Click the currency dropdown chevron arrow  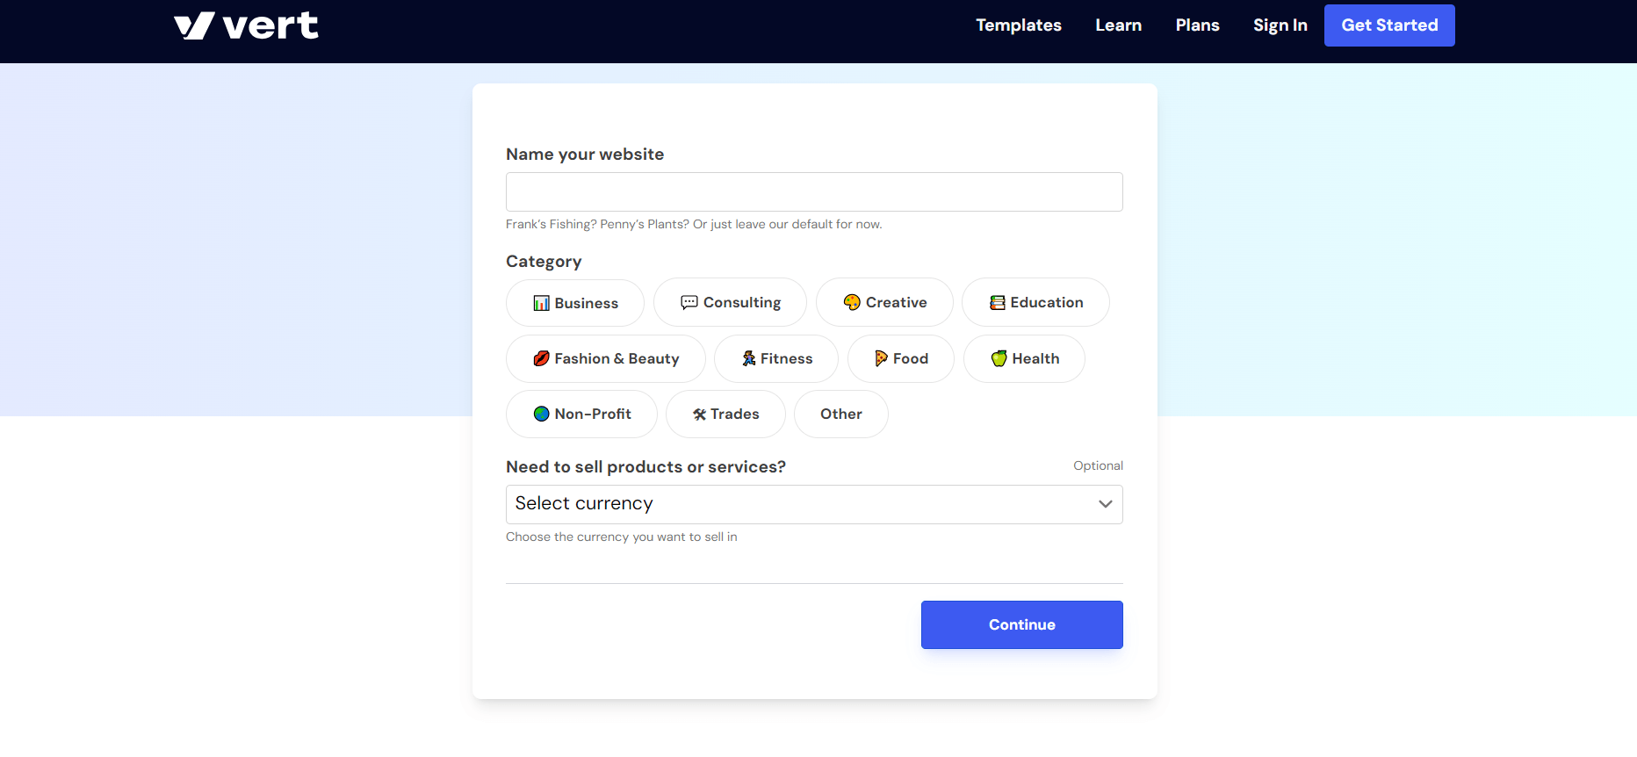[x=1105, y=504]
